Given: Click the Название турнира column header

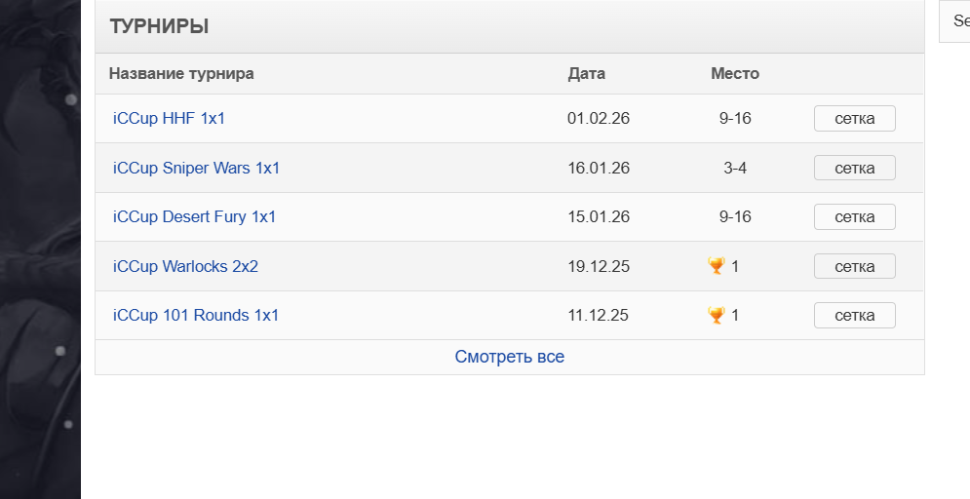Looking at the screenshot, I should pos(181,73).
